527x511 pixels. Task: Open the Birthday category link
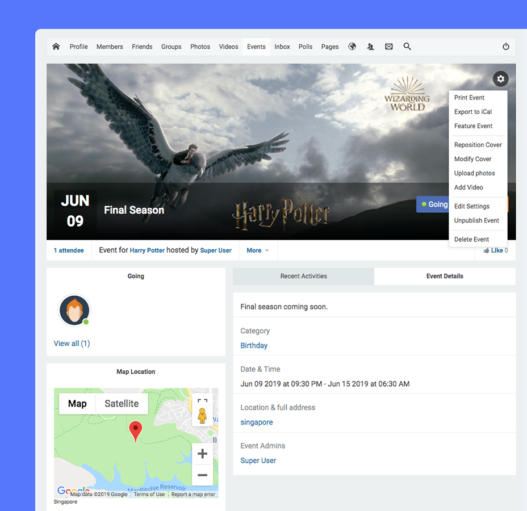click(254, 345)
